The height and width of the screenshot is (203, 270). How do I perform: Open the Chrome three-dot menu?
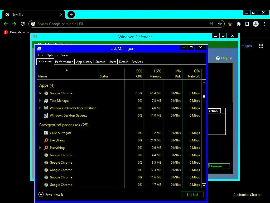coord(264,24)
